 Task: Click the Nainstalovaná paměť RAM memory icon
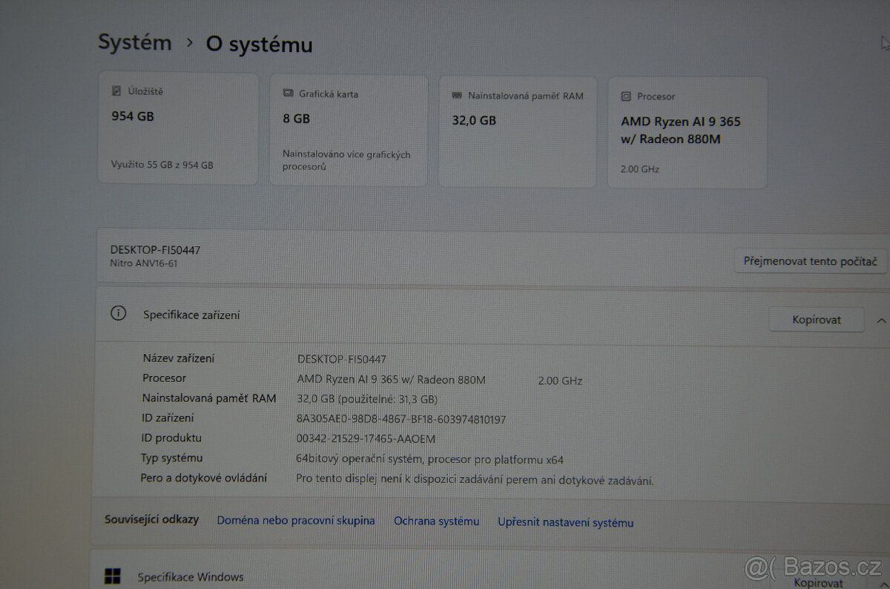457,96
